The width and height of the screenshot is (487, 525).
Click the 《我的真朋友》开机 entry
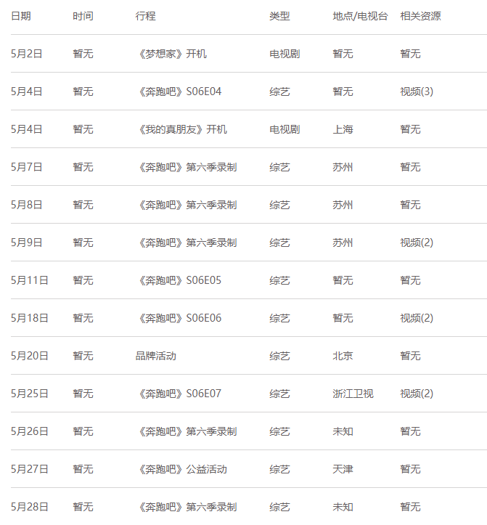(x=181, y=129)
